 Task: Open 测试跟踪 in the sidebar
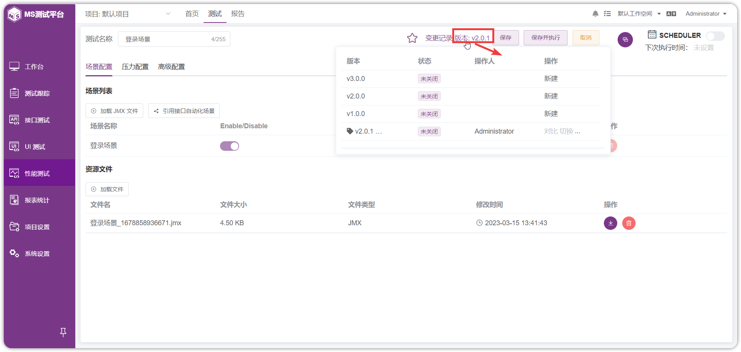(x=39, y=93)
